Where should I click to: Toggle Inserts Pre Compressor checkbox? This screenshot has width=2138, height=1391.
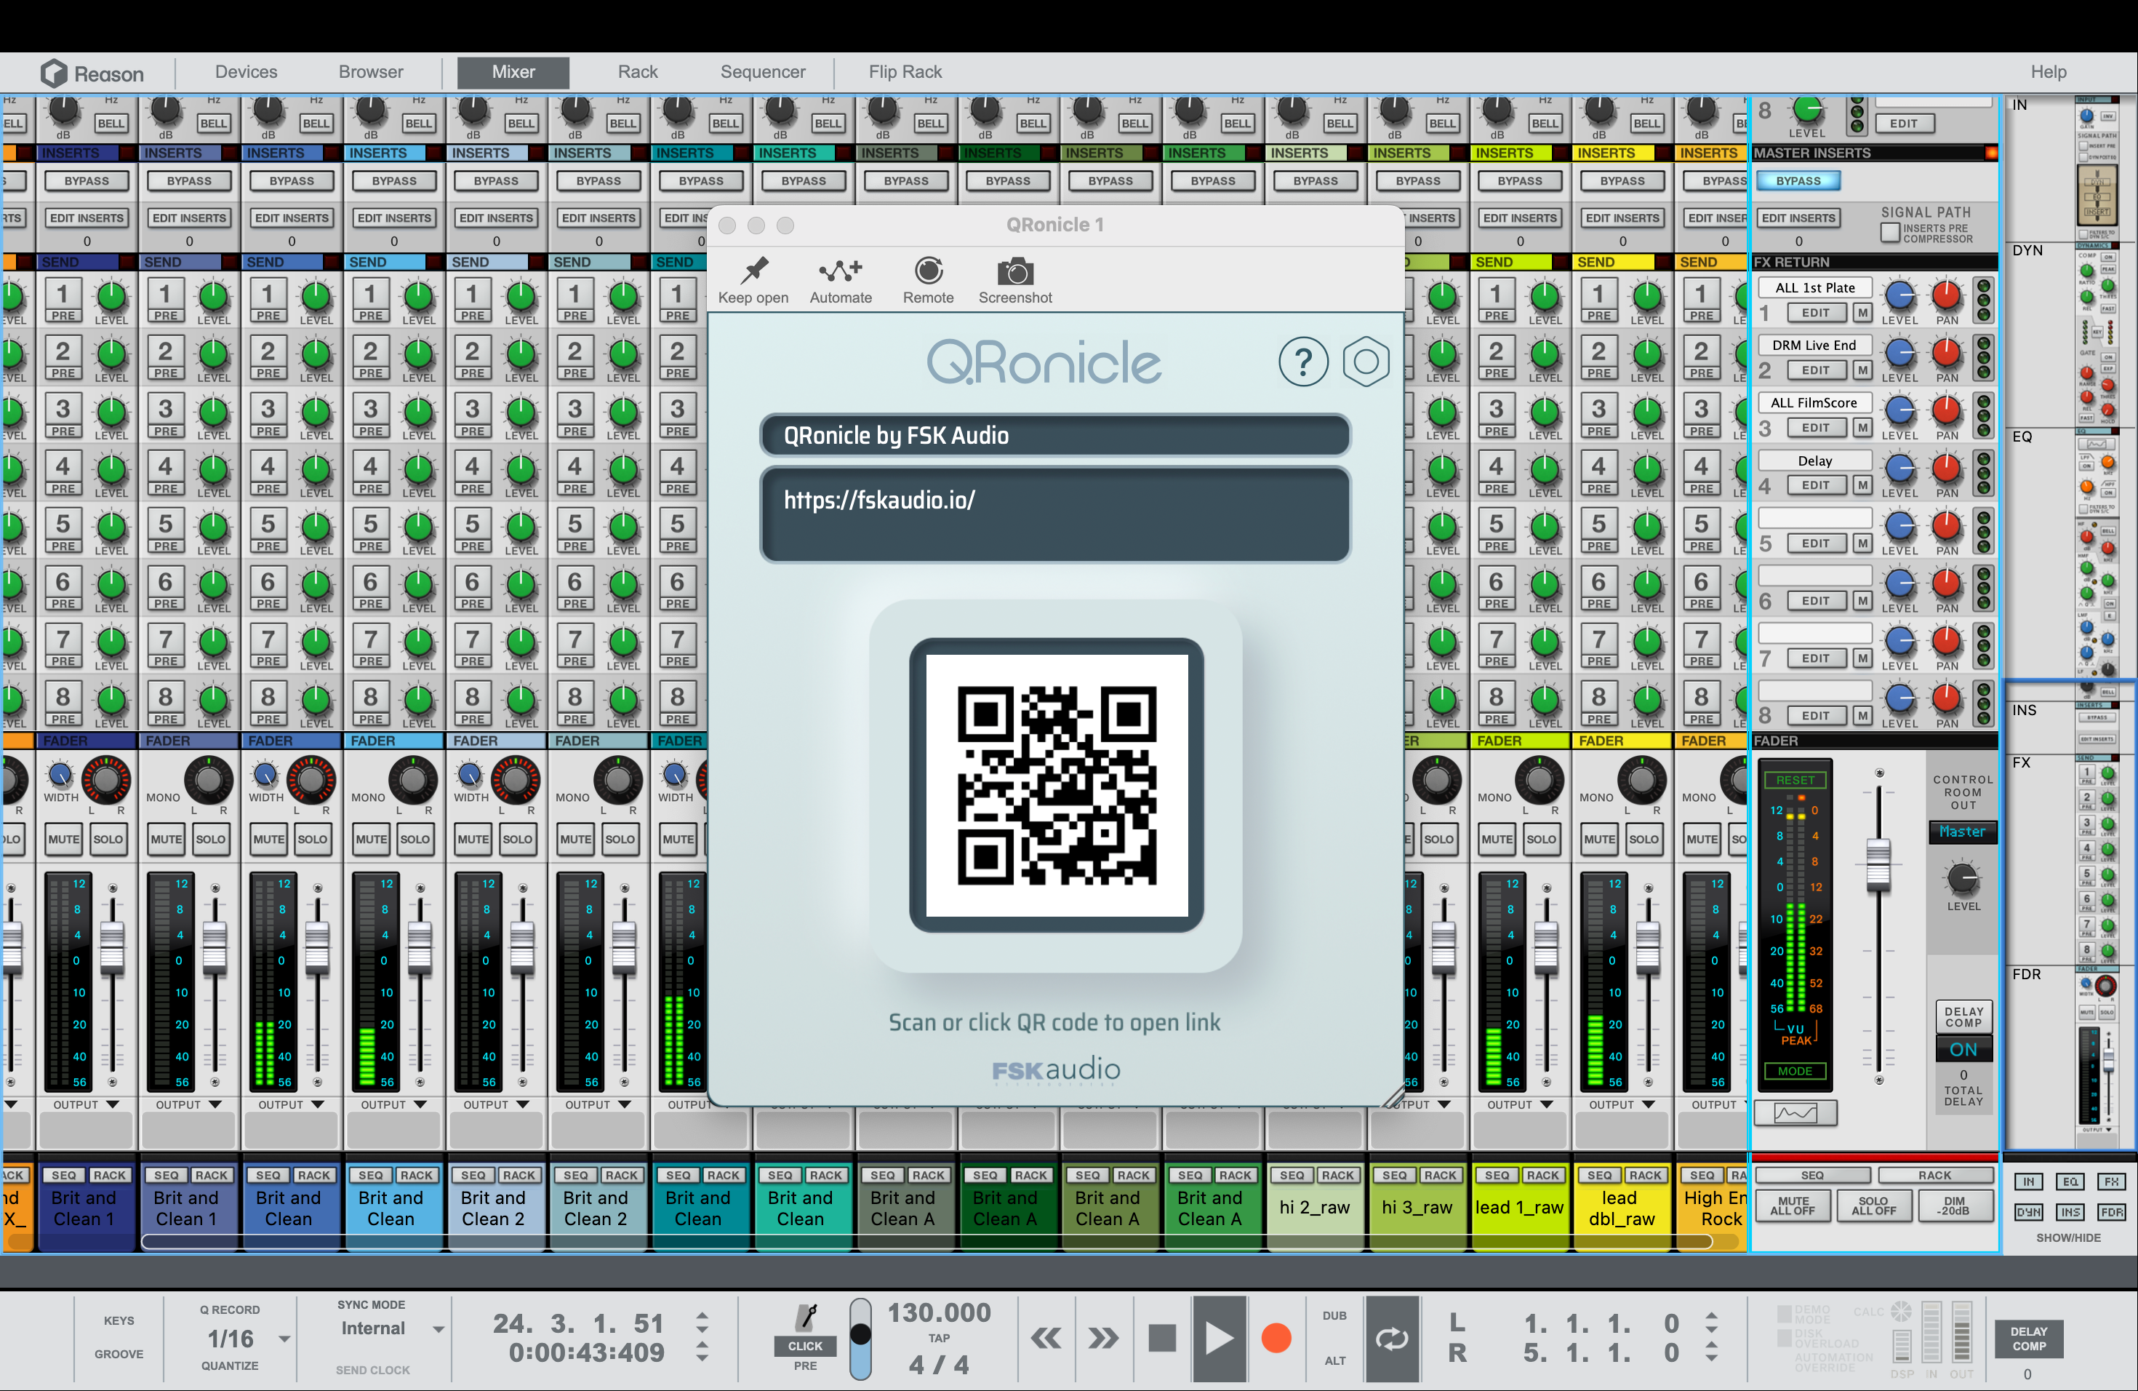[1890, 233]
